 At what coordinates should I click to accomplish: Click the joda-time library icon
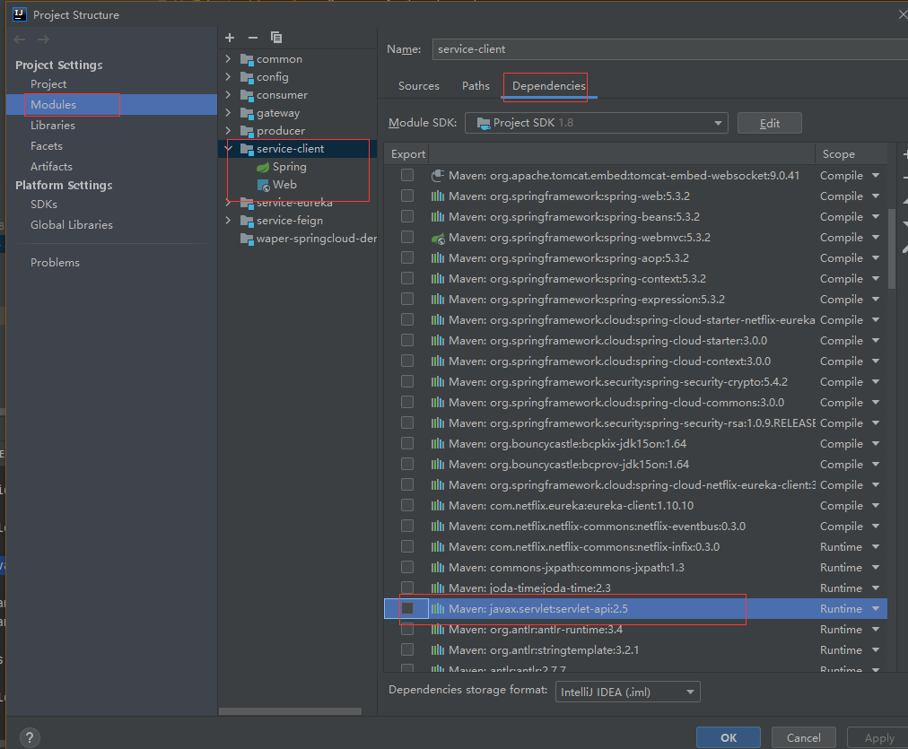(x=438, y=588)
